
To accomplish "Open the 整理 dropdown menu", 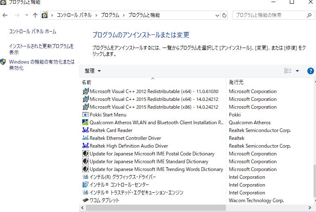I will coord(93,71).
